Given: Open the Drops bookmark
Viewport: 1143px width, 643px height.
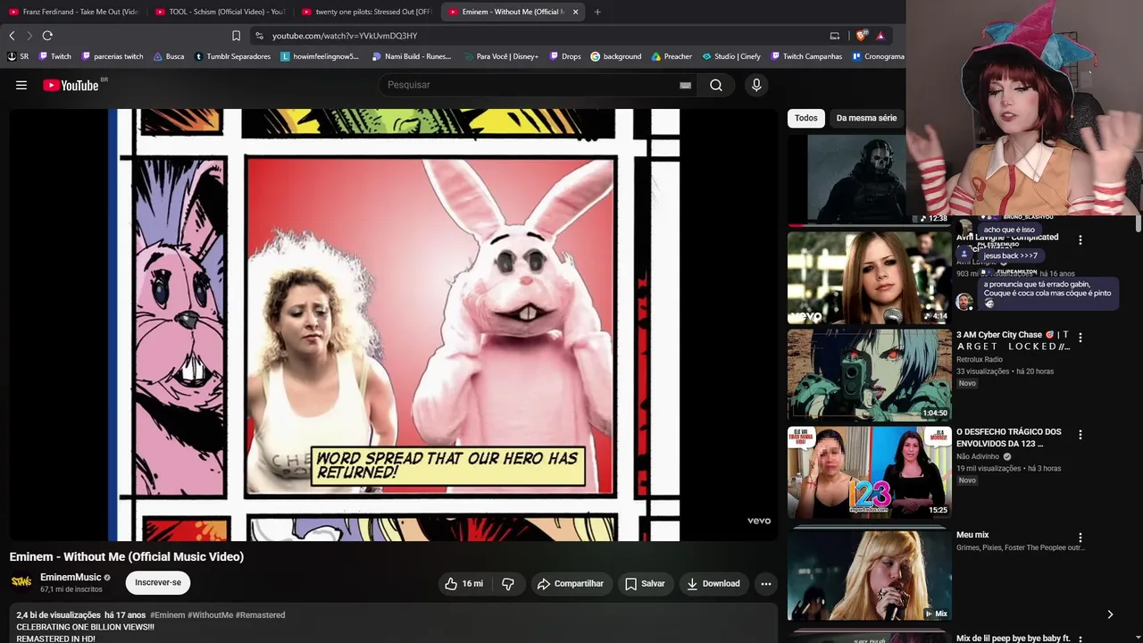Looking at the screenshot, I should pyautogui.click(x=564, y=56).
